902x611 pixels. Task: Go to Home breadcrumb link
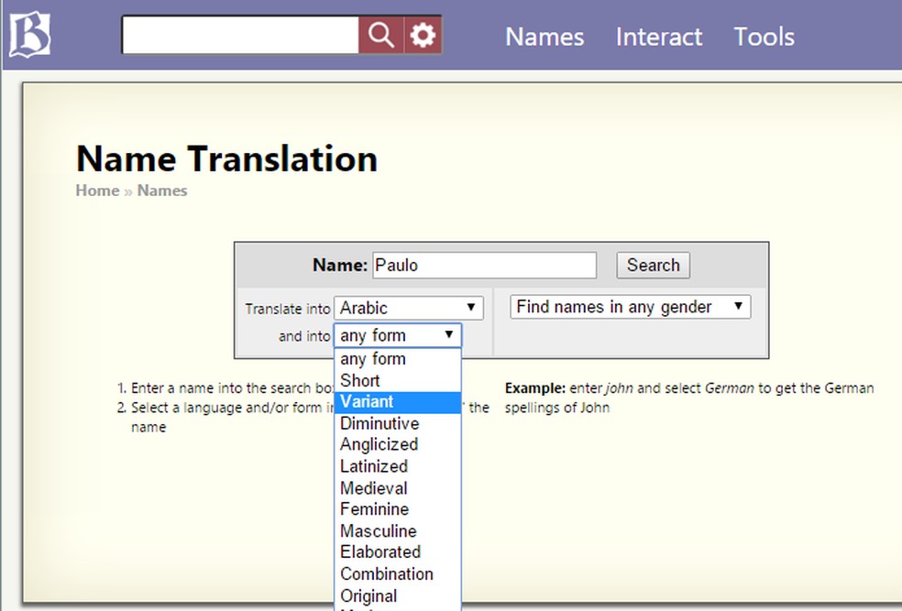coord(97,191)
